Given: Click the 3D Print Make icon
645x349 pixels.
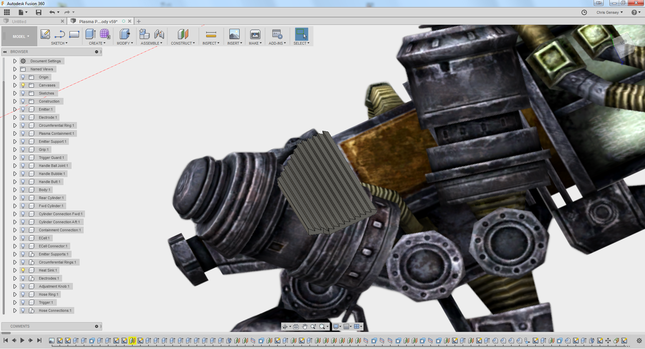Looking at the screenshot, I should coord(255,34).
